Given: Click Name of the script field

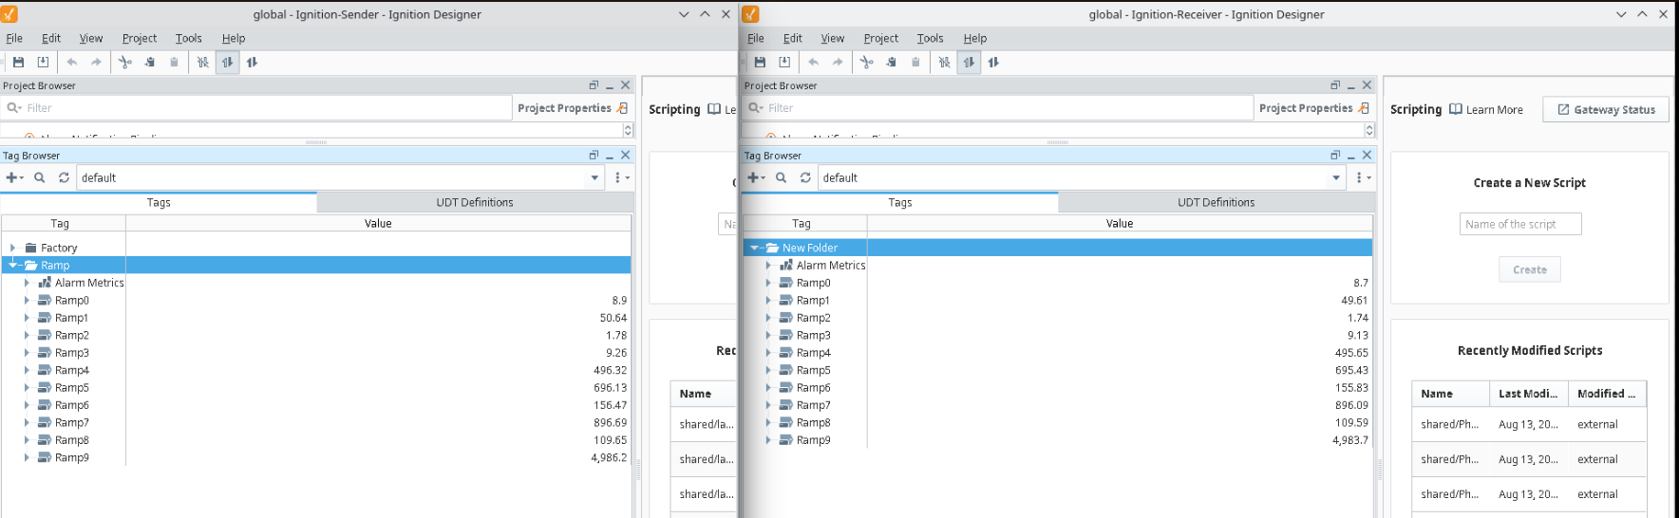Looking at the screenshot, I should pyautogui.click(x=1519, y=224).
